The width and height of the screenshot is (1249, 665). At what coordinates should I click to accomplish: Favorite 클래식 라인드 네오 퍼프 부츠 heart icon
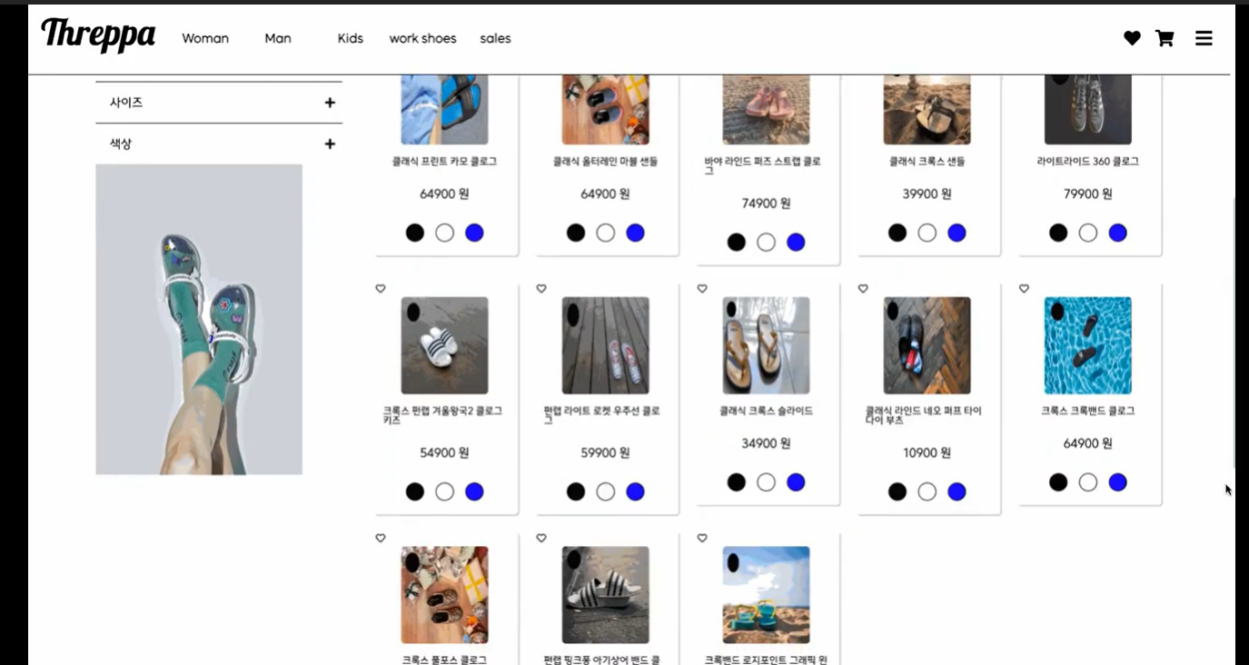(863, 289)
